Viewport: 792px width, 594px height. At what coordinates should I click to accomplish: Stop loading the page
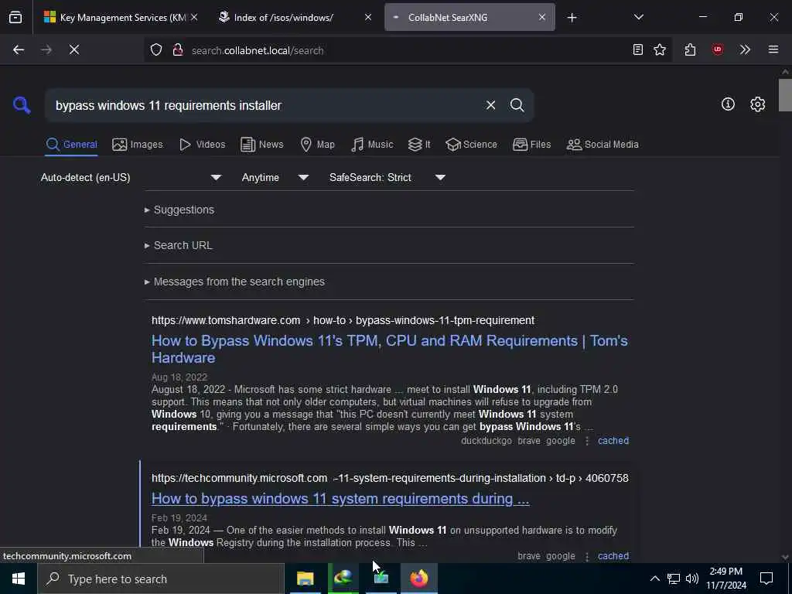click(x=74, y=49)
